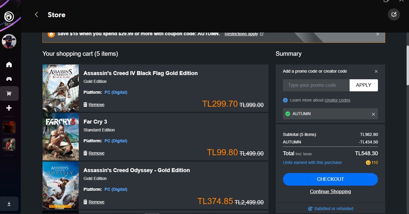
Task: Click Assassin's Creed IV Black Flag Gold Edition title
Action: [x=141, y=73]
